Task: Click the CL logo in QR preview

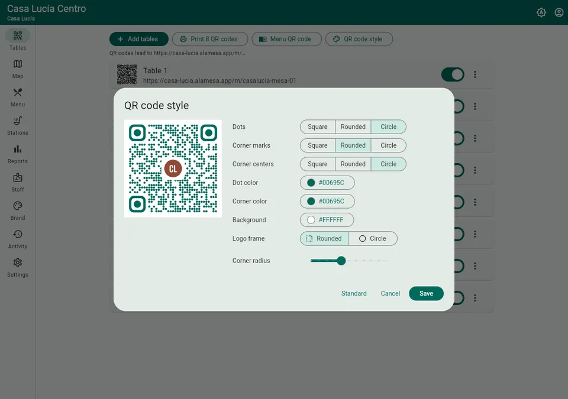Action: coord(173,168)
